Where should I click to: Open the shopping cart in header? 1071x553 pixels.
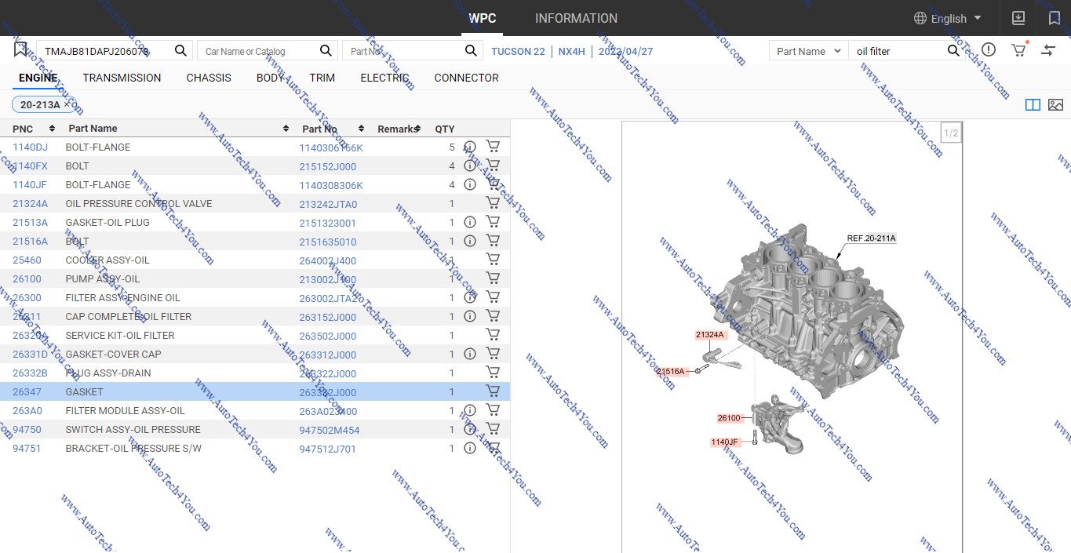[x=1018, y=50]
